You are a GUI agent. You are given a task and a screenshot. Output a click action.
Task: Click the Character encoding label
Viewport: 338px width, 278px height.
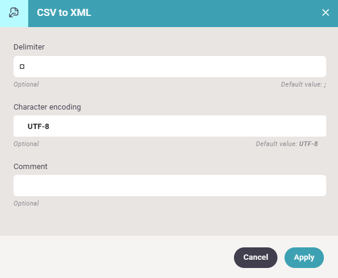coord(47,107)
